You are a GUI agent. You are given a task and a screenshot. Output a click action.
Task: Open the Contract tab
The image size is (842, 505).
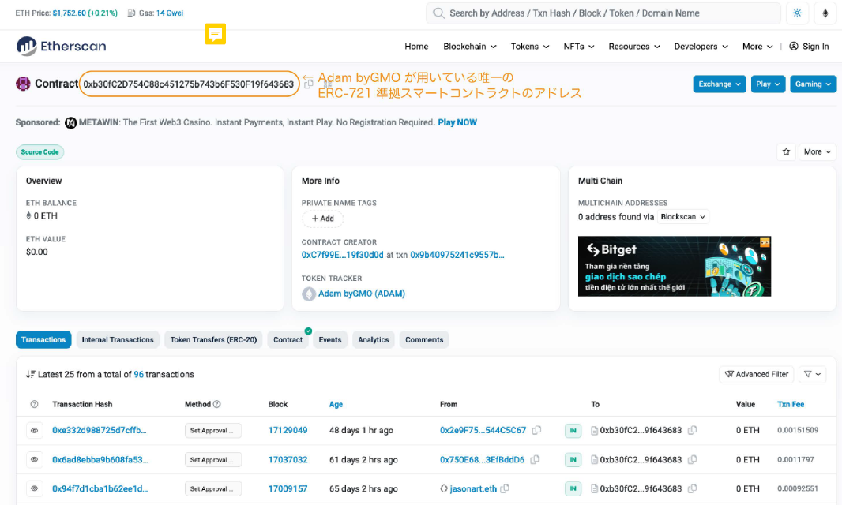(x=288, y=340)
